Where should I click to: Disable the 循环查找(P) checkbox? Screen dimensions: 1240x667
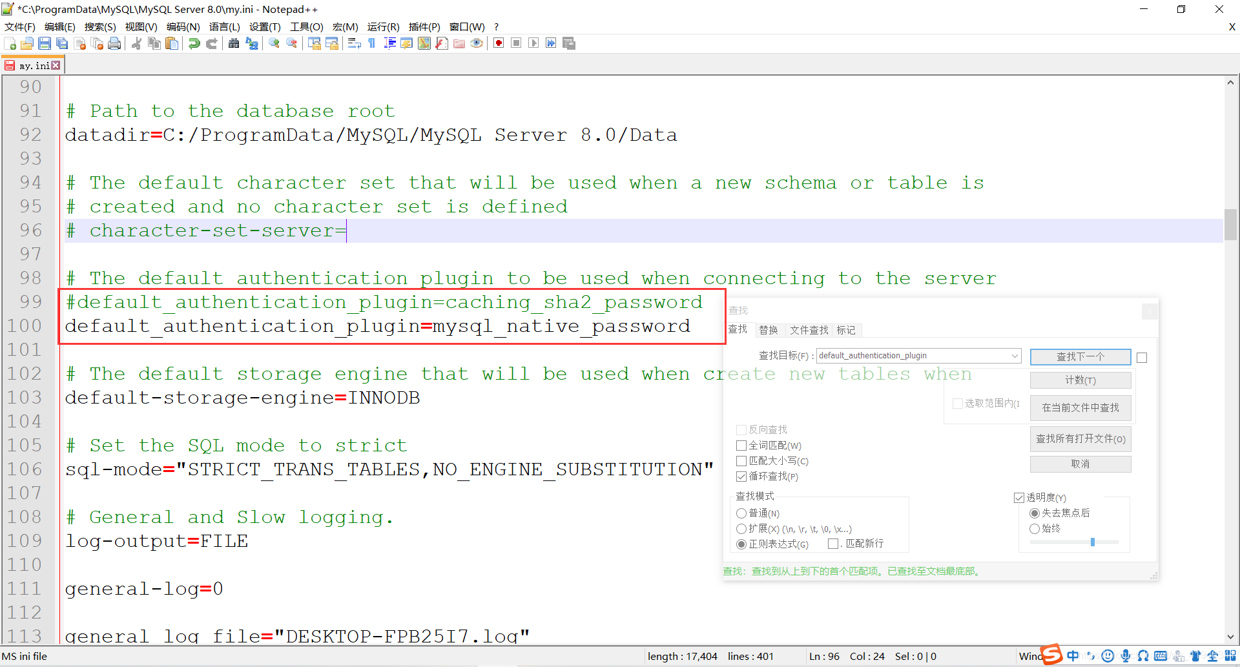[x=741, y=477]
